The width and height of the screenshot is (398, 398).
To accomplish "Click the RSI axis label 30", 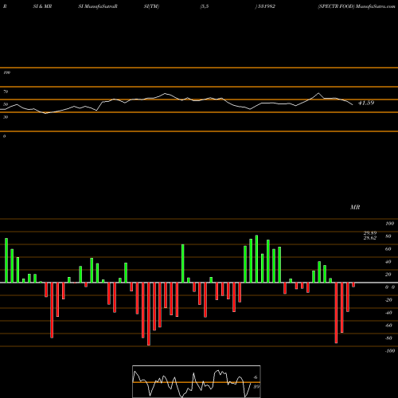I will click(6, 117).
